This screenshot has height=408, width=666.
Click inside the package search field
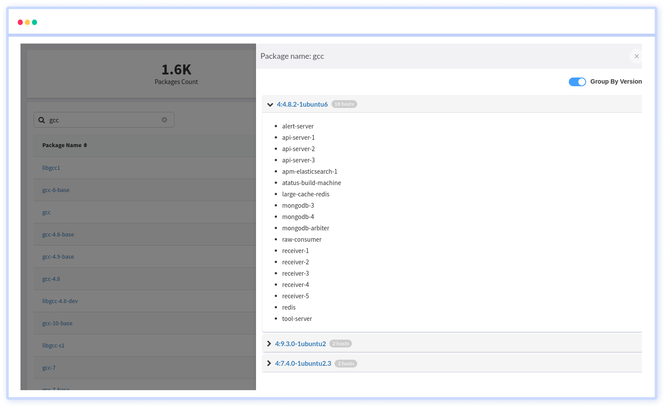coord(100,120)
